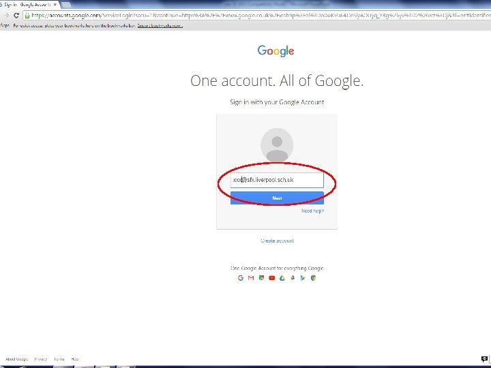
Task: Open the Privacy footer link
Action: coord(41,359)
